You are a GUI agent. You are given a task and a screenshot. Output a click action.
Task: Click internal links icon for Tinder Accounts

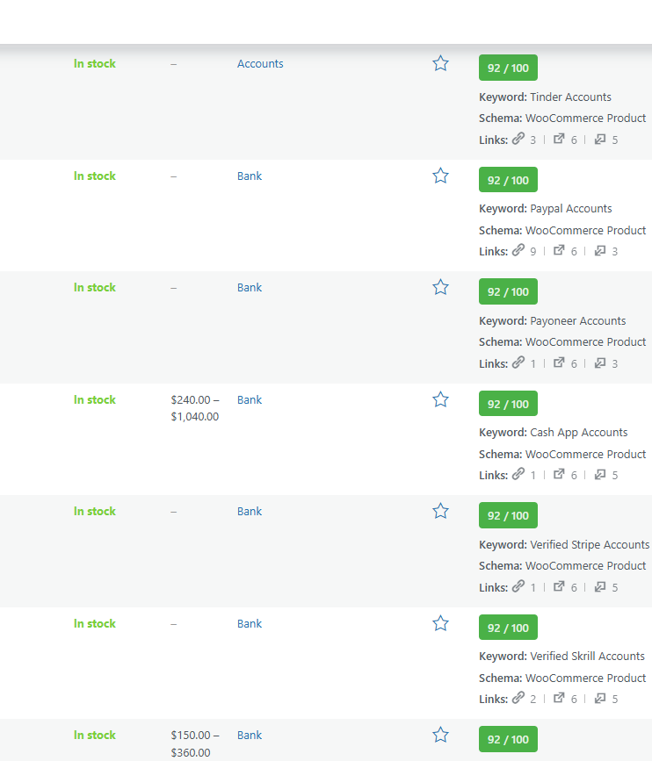[x=518, y=139]
